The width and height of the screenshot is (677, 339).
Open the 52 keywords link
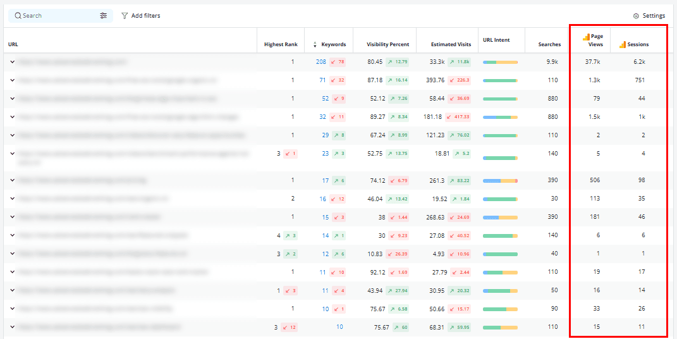[326, 99]
